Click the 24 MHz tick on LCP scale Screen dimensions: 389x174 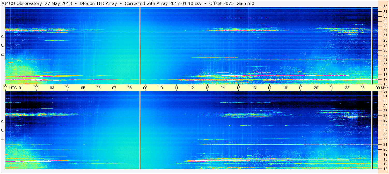[385, 130]
